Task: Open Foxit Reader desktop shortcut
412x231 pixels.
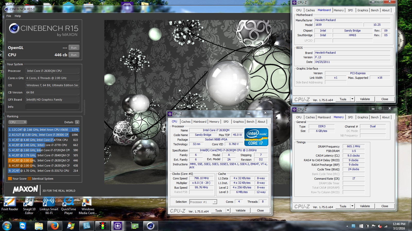Action: [10, 205]
